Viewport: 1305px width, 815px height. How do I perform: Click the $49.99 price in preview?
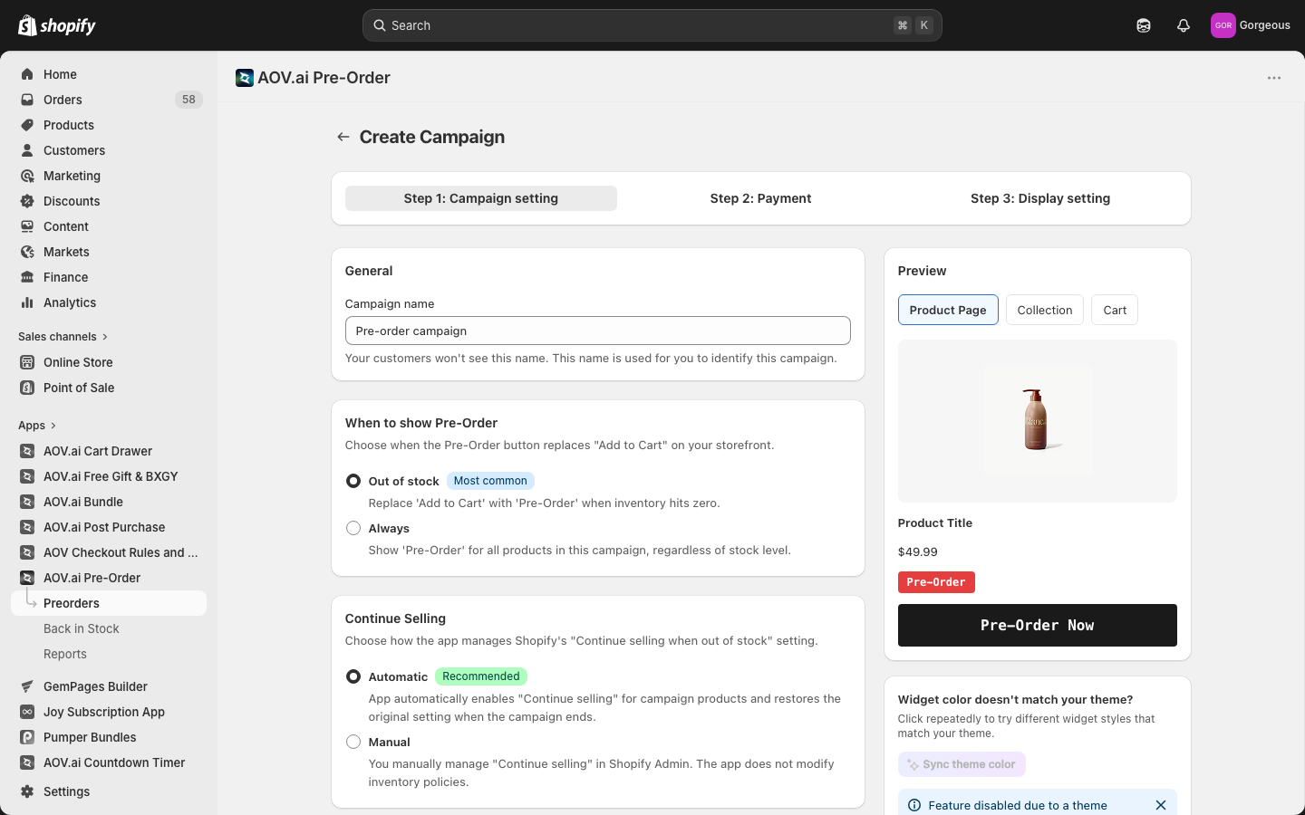[x=917, y=551]
